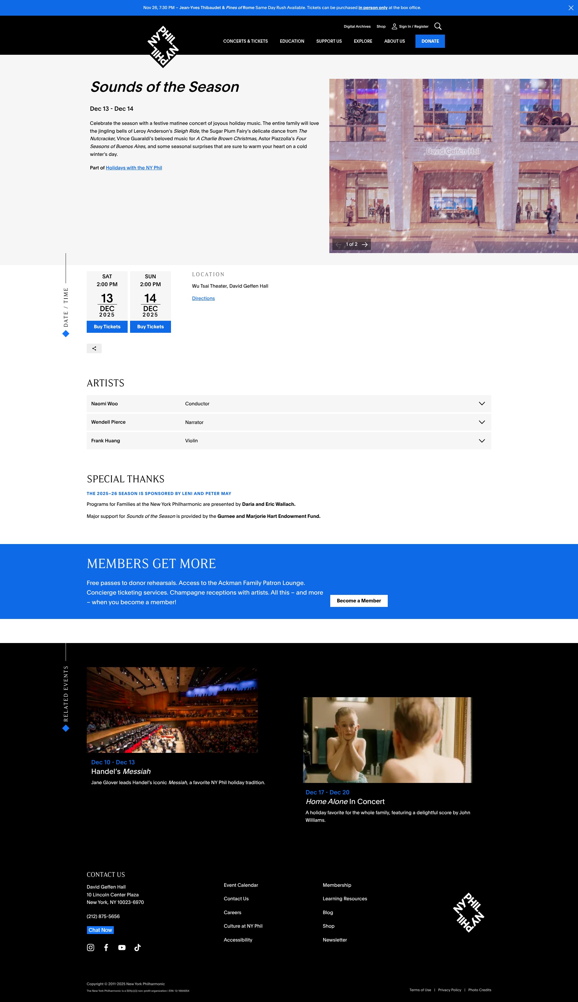The width and height of the screenshot is (578, 1002).
Task: Open Careers footer link
Action: [233, 912]
